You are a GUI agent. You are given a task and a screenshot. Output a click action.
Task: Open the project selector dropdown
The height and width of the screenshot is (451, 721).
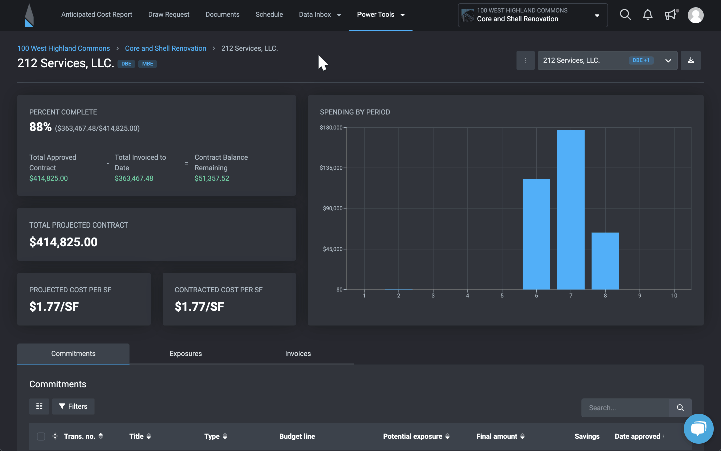(533, 15)
